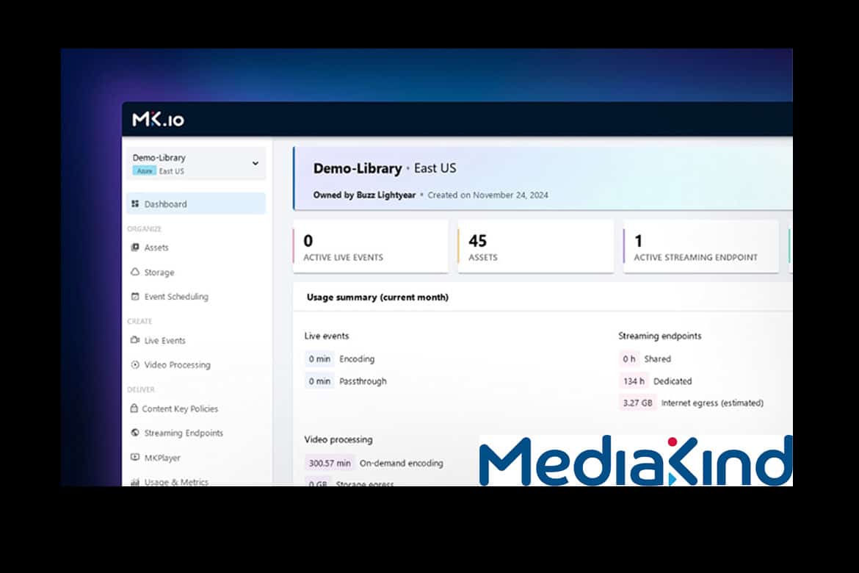Click the Event Scheduling calendar icon

point(135,297)
